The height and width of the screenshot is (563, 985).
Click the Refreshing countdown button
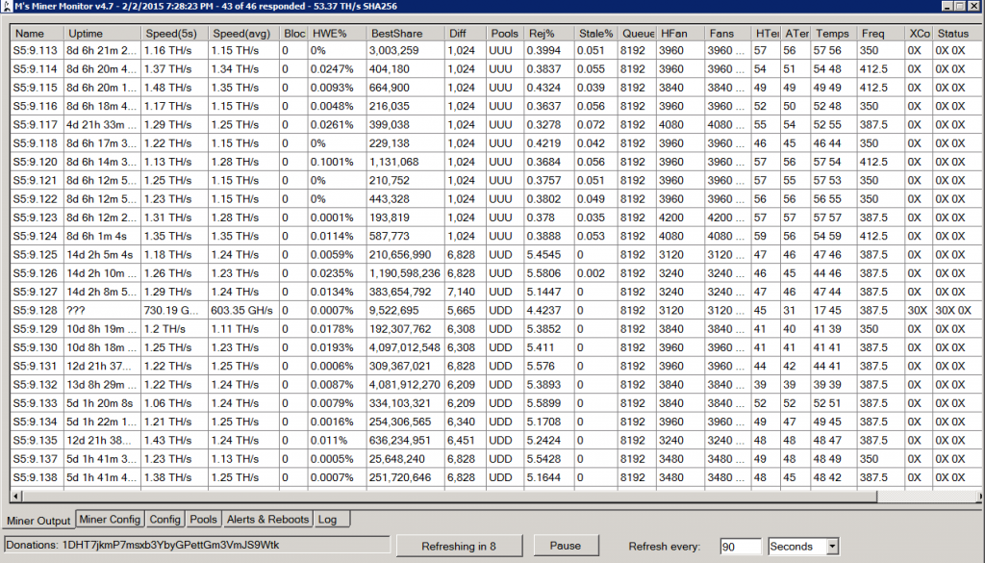click(459, 547)
